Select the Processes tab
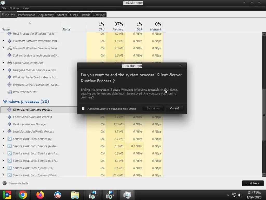266x200 pixels. (9, 15)
